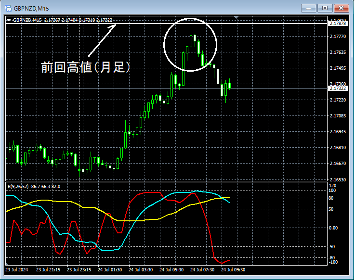Click the indicator scale value -80

click(x=332, y=257)
